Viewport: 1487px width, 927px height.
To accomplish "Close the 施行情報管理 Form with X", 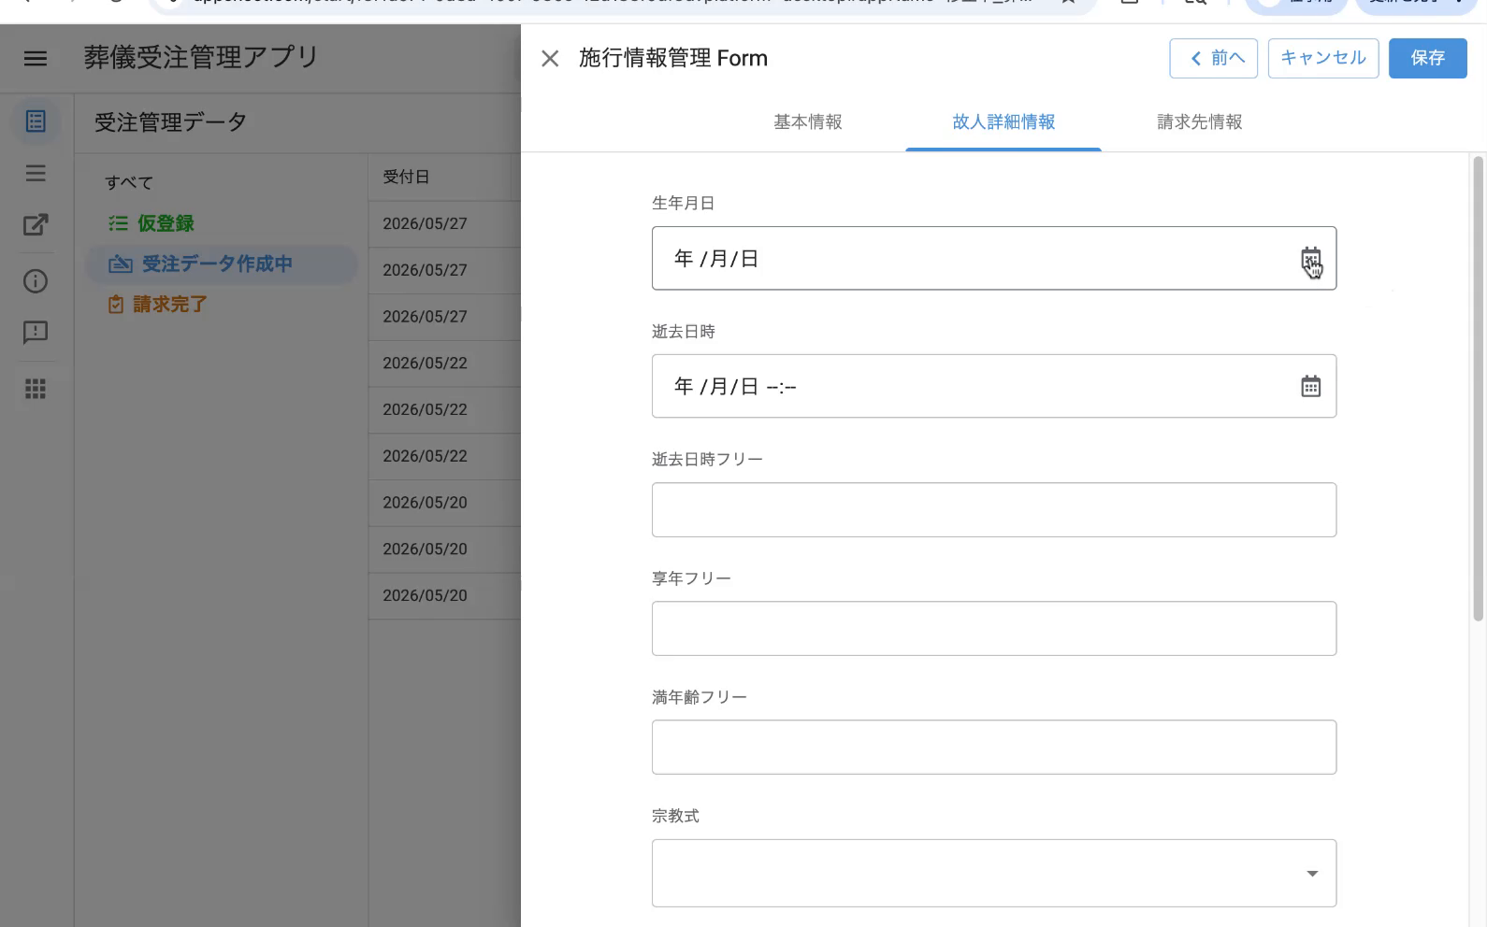I will pyautogui.click(x=550, y=59).
